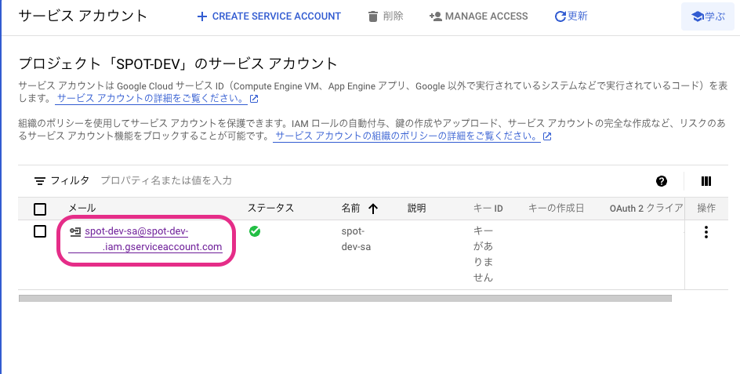This screenshot has height=374, width=740.
Task: Click the name column sort arrow
Action: tap(373, 209)
